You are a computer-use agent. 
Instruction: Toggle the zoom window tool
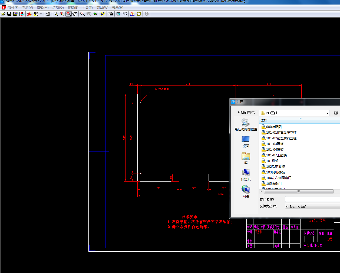[x=68, y=14]
